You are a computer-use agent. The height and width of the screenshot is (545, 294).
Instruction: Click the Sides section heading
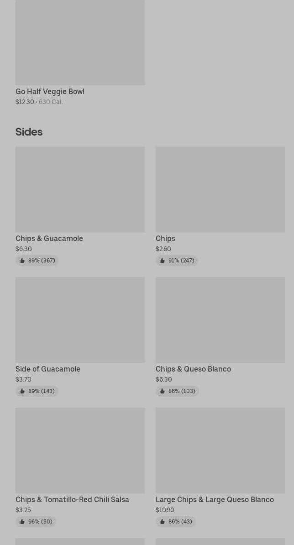click(29, 132)
